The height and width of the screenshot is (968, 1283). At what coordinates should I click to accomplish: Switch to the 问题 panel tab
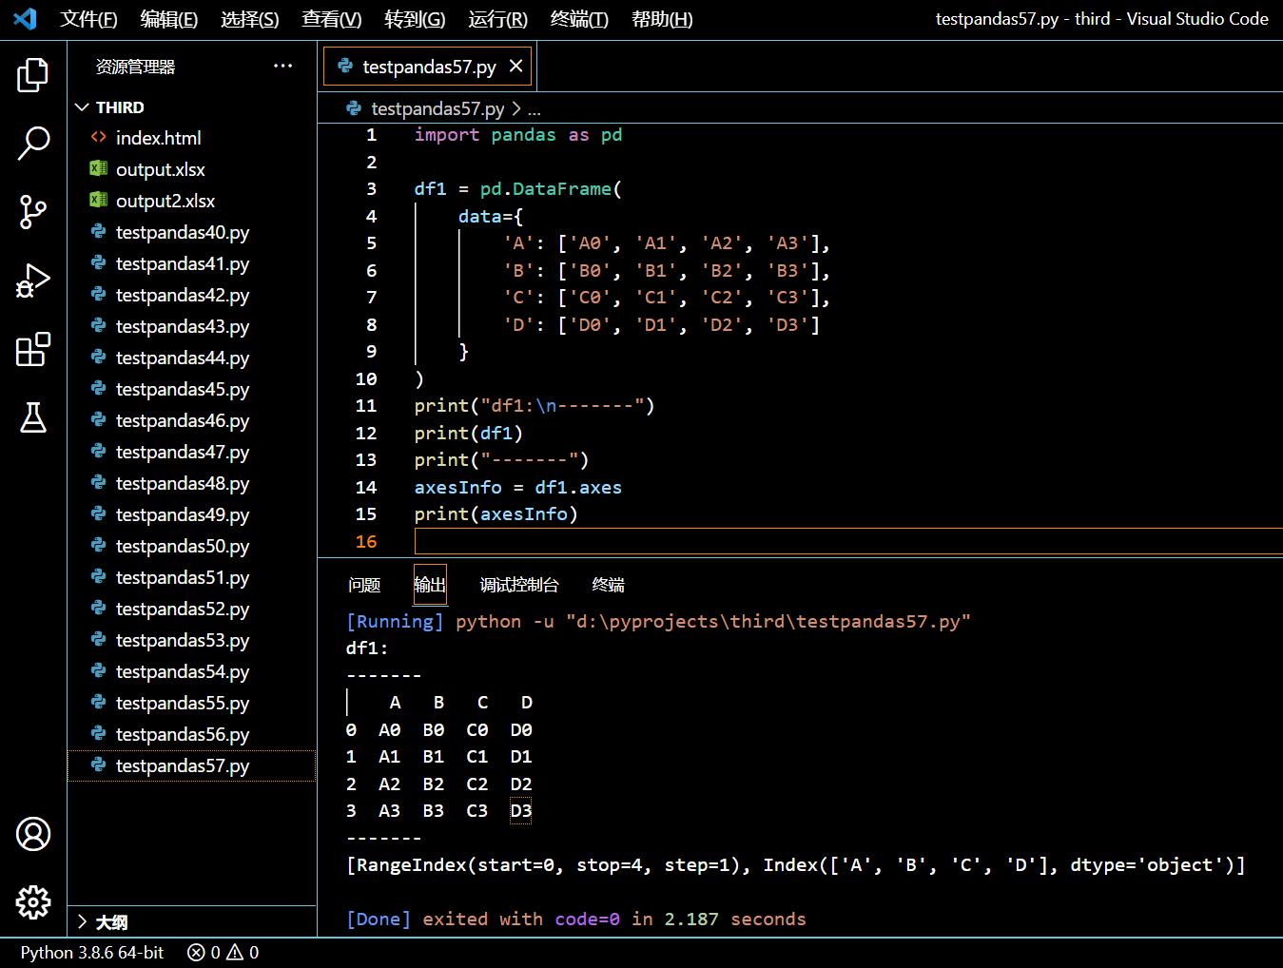(364, 585)
